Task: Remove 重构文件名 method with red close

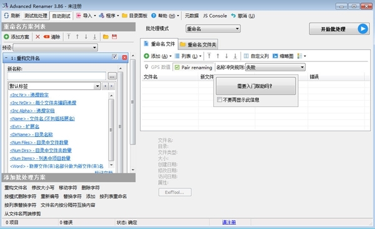Action: point(124,58)
